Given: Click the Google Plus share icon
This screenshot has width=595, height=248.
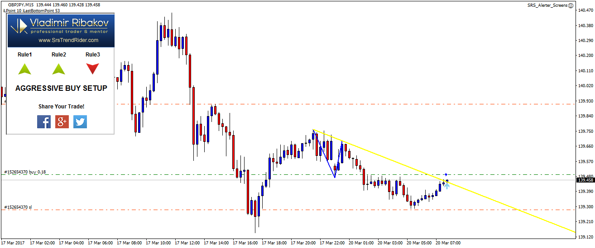Looking at the screenshot, I should (62, 122).
